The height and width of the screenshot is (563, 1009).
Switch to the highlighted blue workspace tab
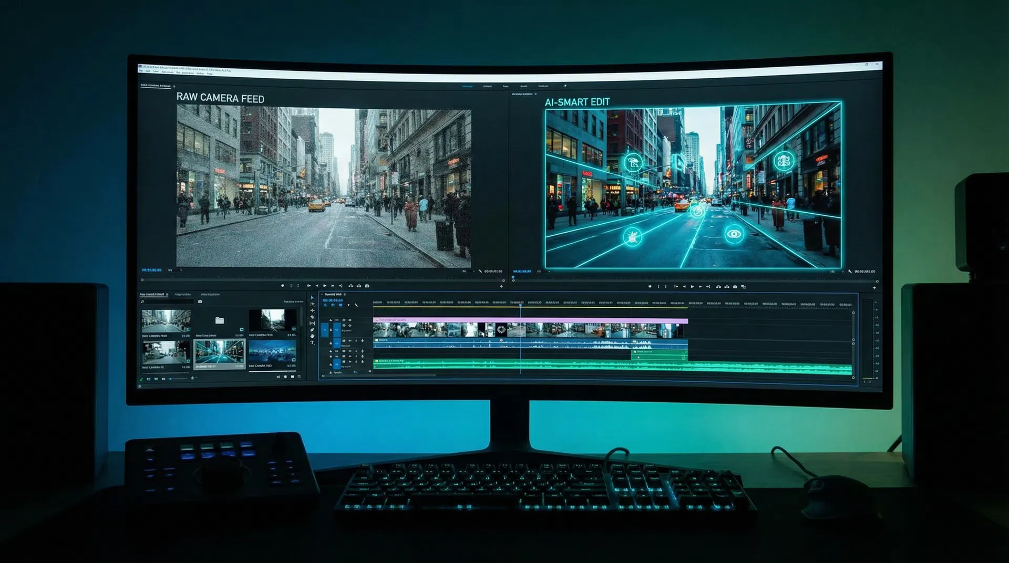click(x=467, y=86)
